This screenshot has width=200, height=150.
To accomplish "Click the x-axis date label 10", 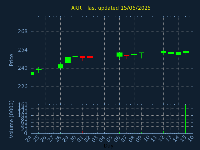I will [147, 138].
